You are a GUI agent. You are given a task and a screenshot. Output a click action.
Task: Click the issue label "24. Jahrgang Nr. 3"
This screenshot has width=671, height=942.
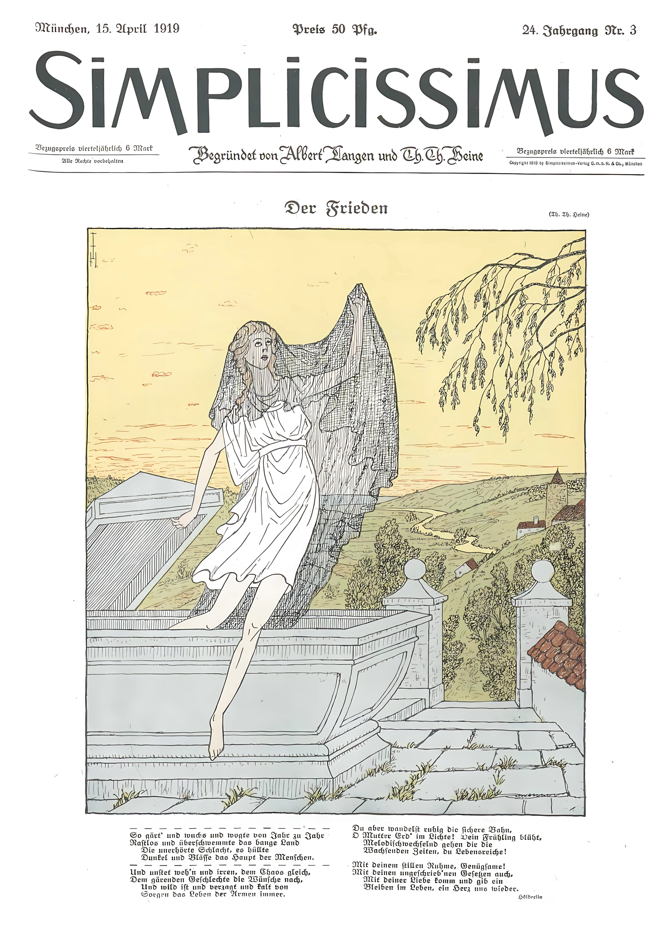pos(579,30)
